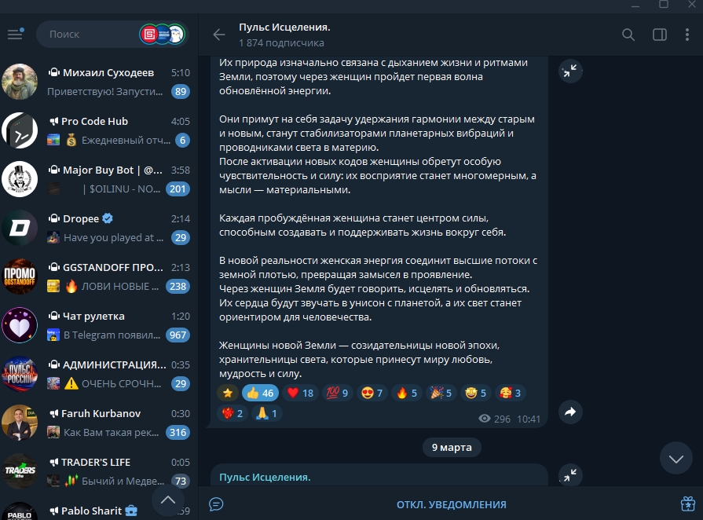Image resolution: width=703 pixels, height=520 pixels.
Task: Click the up chevron button in chat list
Action: (168, 500)
